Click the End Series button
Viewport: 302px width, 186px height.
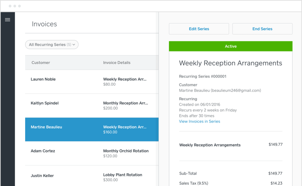[x=262, y=29]
